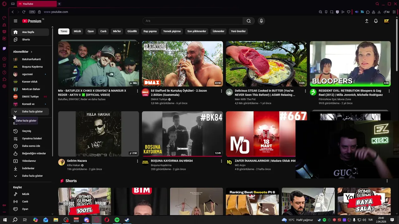Open YouTube notifications bell
Viewport: 399px width, 224px height.
click(376, 21)
